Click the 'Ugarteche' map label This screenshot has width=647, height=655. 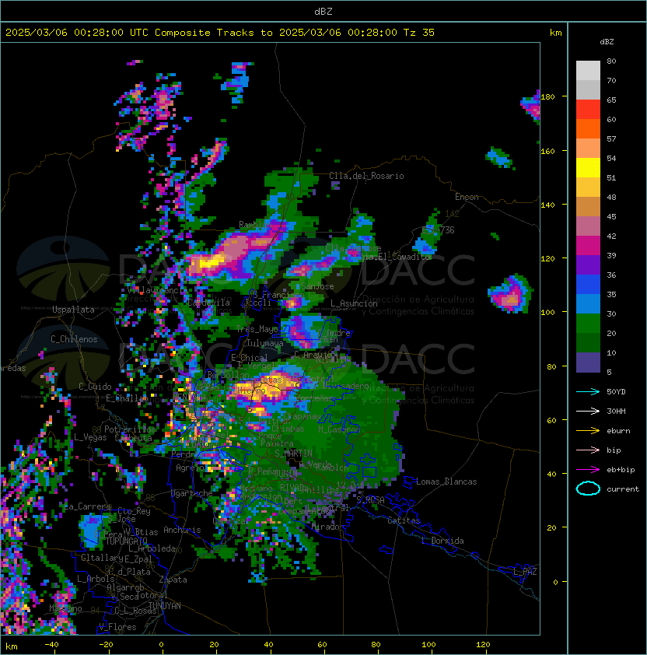click(192, 493)
